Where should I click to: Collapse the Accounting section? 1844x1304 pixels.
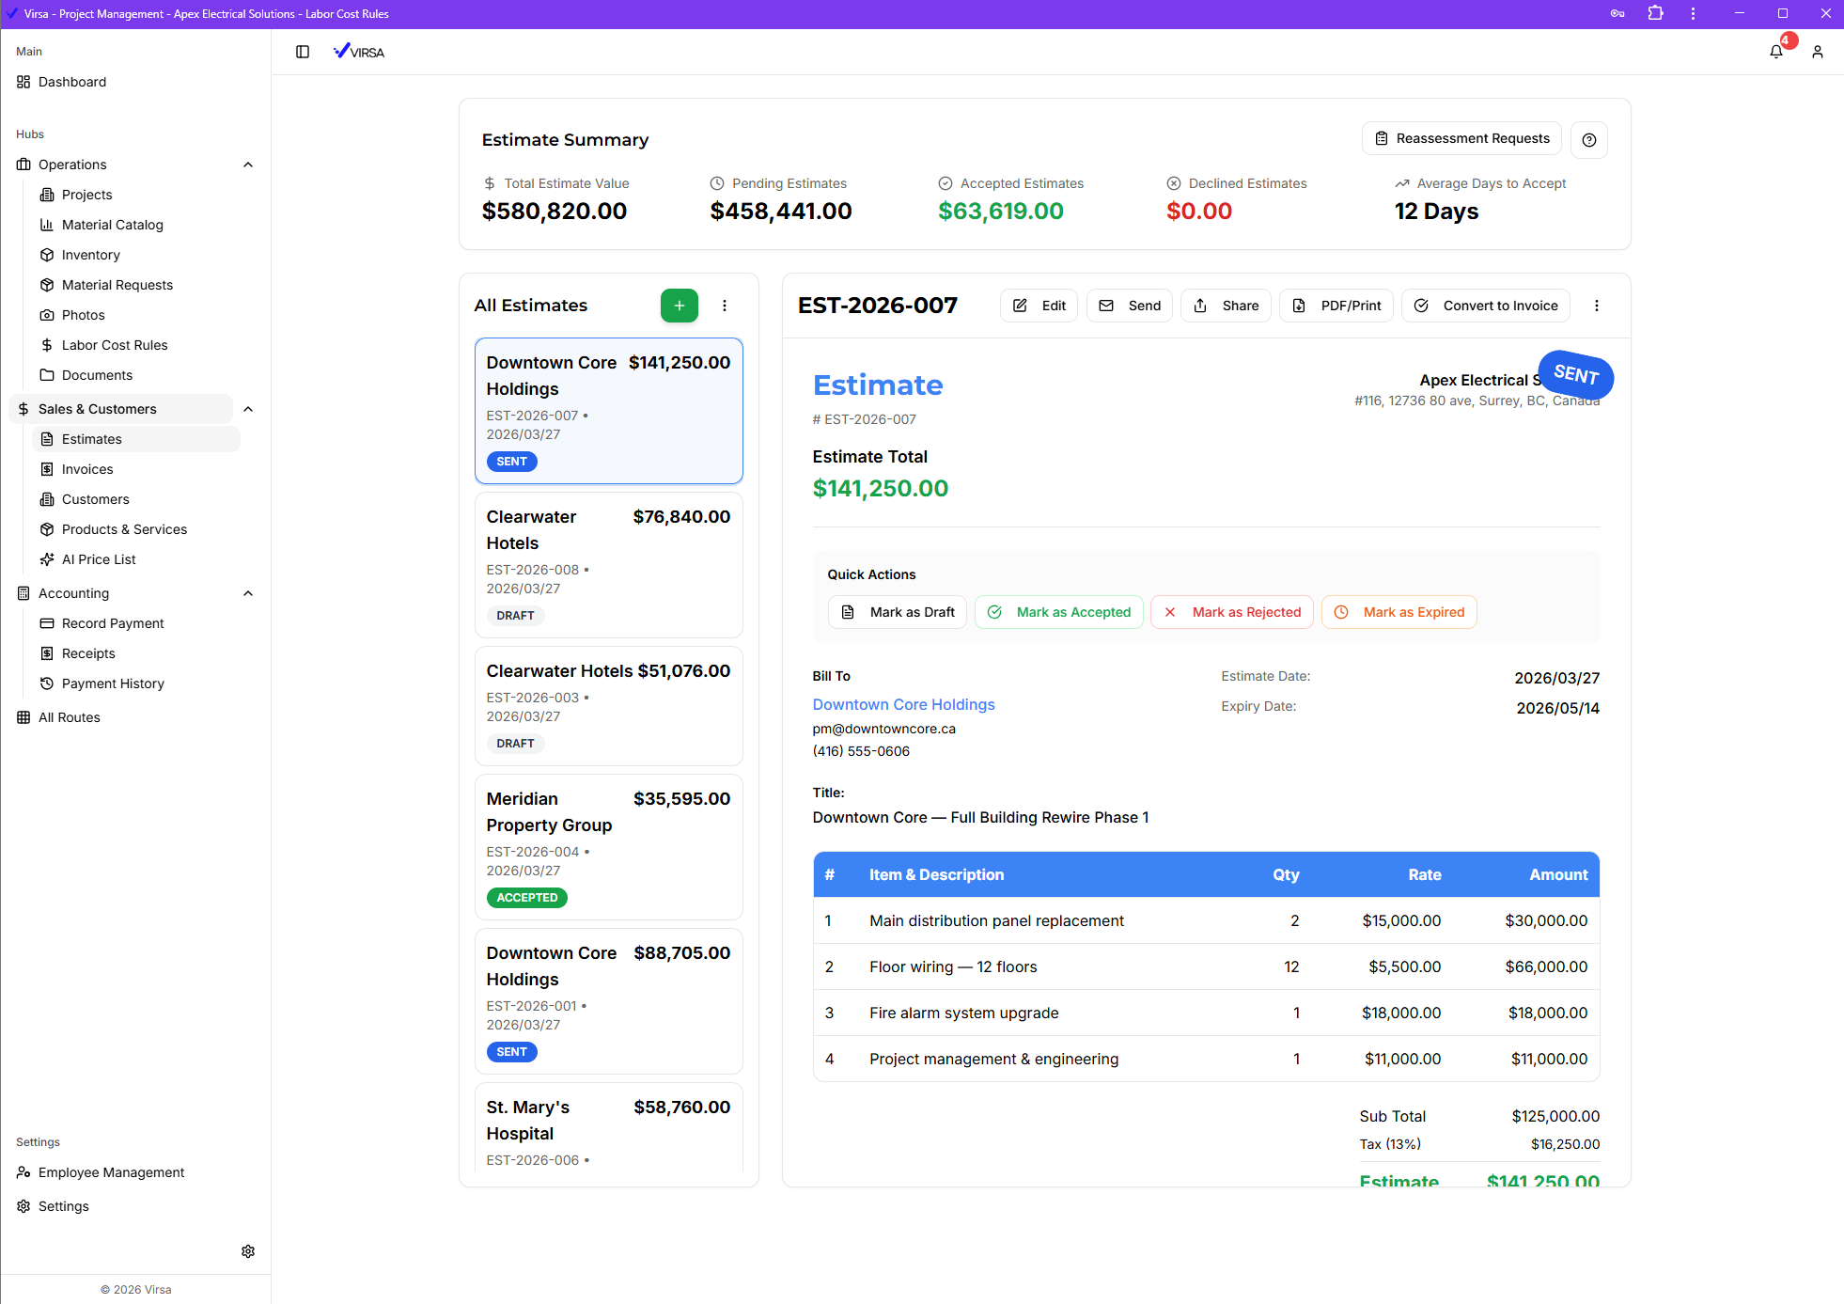248,593
